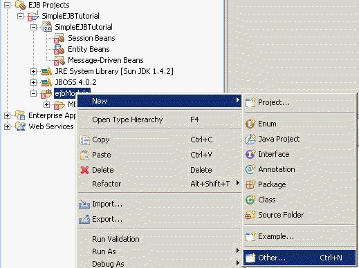359x268 pixels.
Task: Expand the Web Services node
Action: click(7, 126)
